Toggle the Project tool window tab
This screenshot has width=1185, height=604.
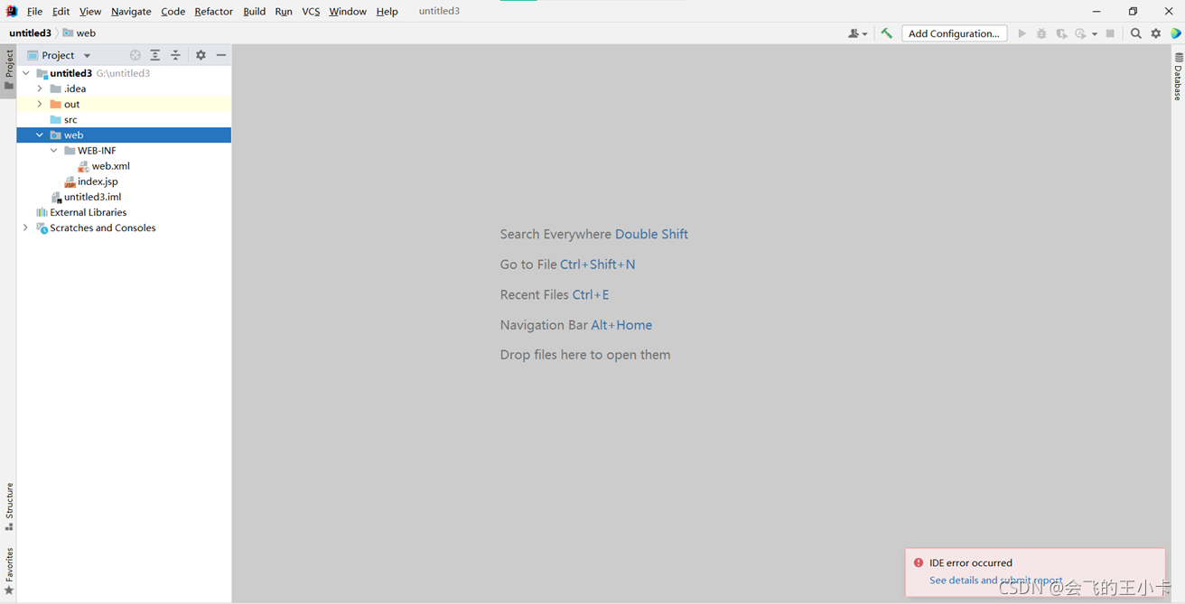point(9,70)
